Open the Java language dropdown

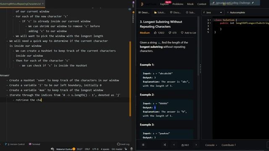point(213,13)
